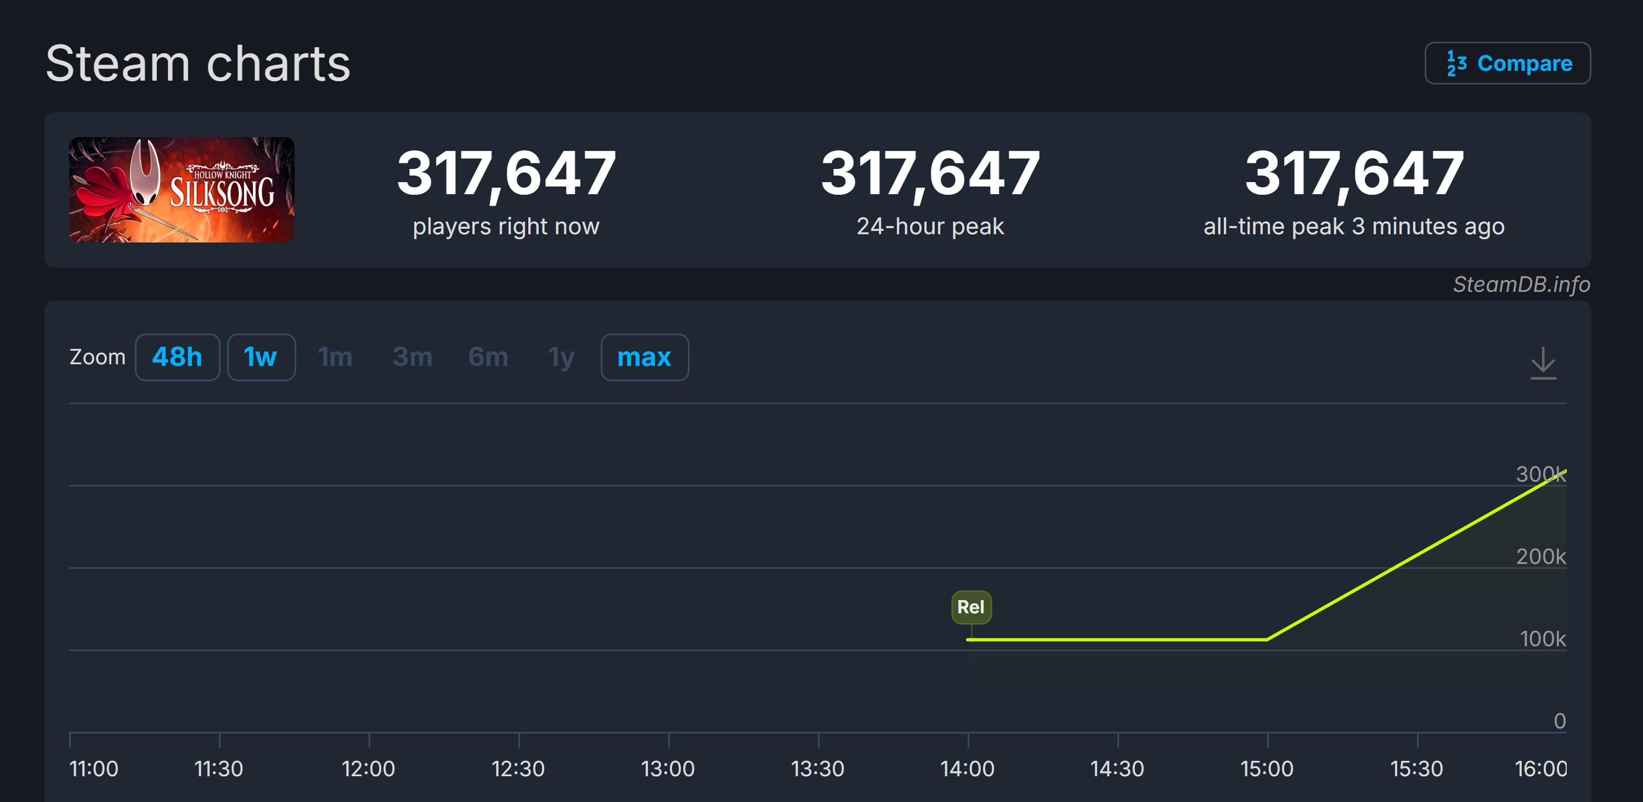Select the max zoom range
The width and height of the screenshot is (1643, 802).
pos(643,357)
